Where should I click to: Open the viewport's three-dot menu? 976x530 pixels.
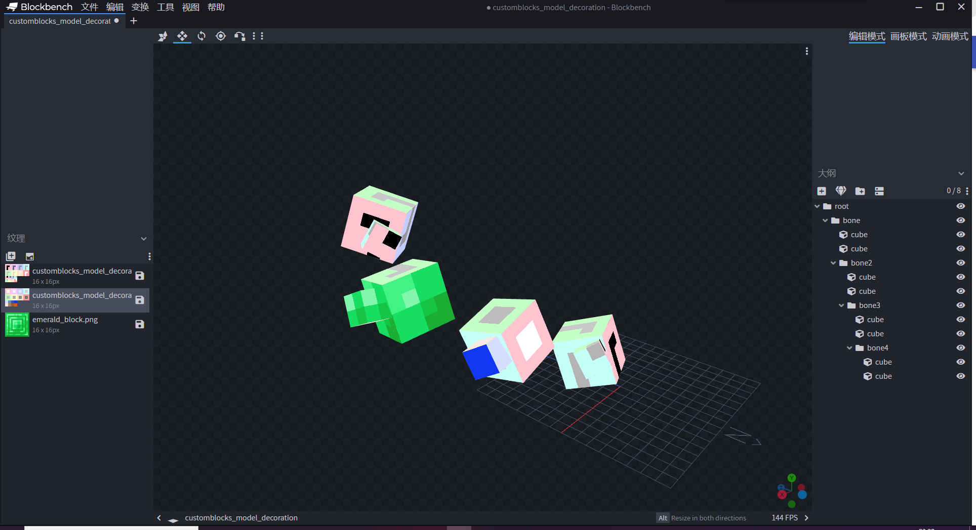pyautogui.click(x=806, y=51)
